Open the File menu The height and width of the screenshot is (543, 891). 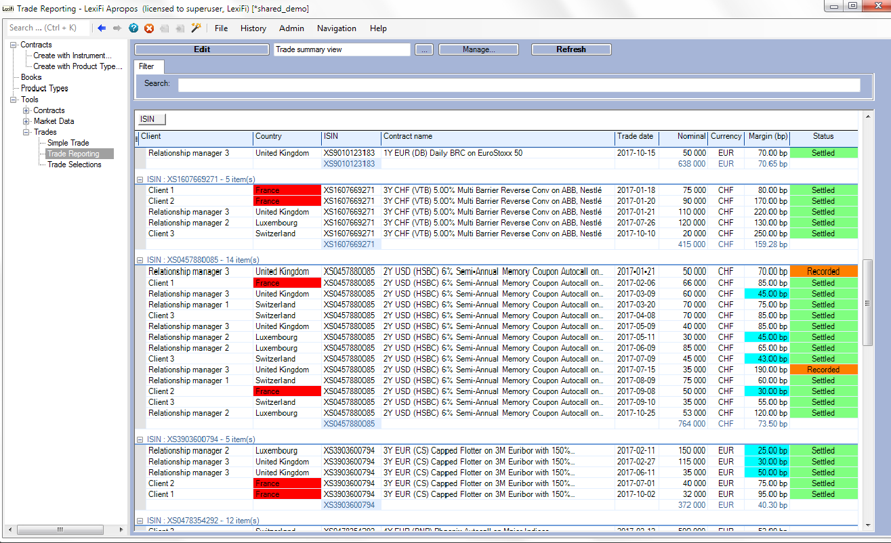(221, 28)
